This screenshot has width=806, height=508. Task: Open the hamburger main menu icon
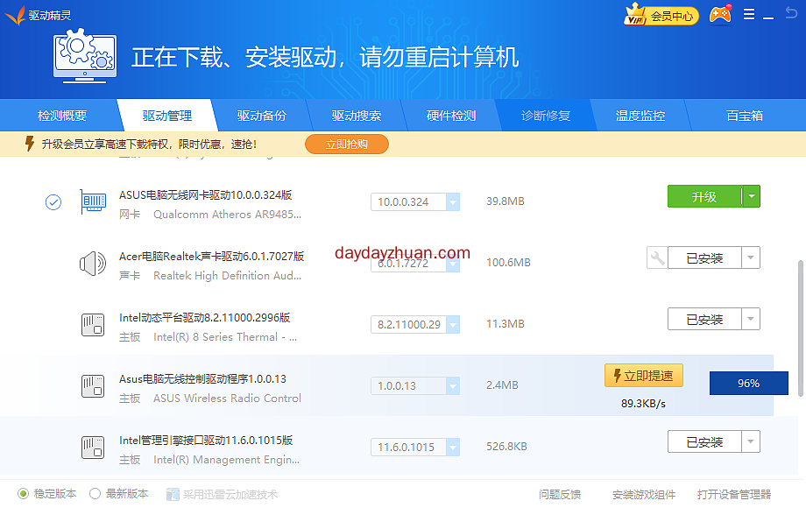coord(749,14)
